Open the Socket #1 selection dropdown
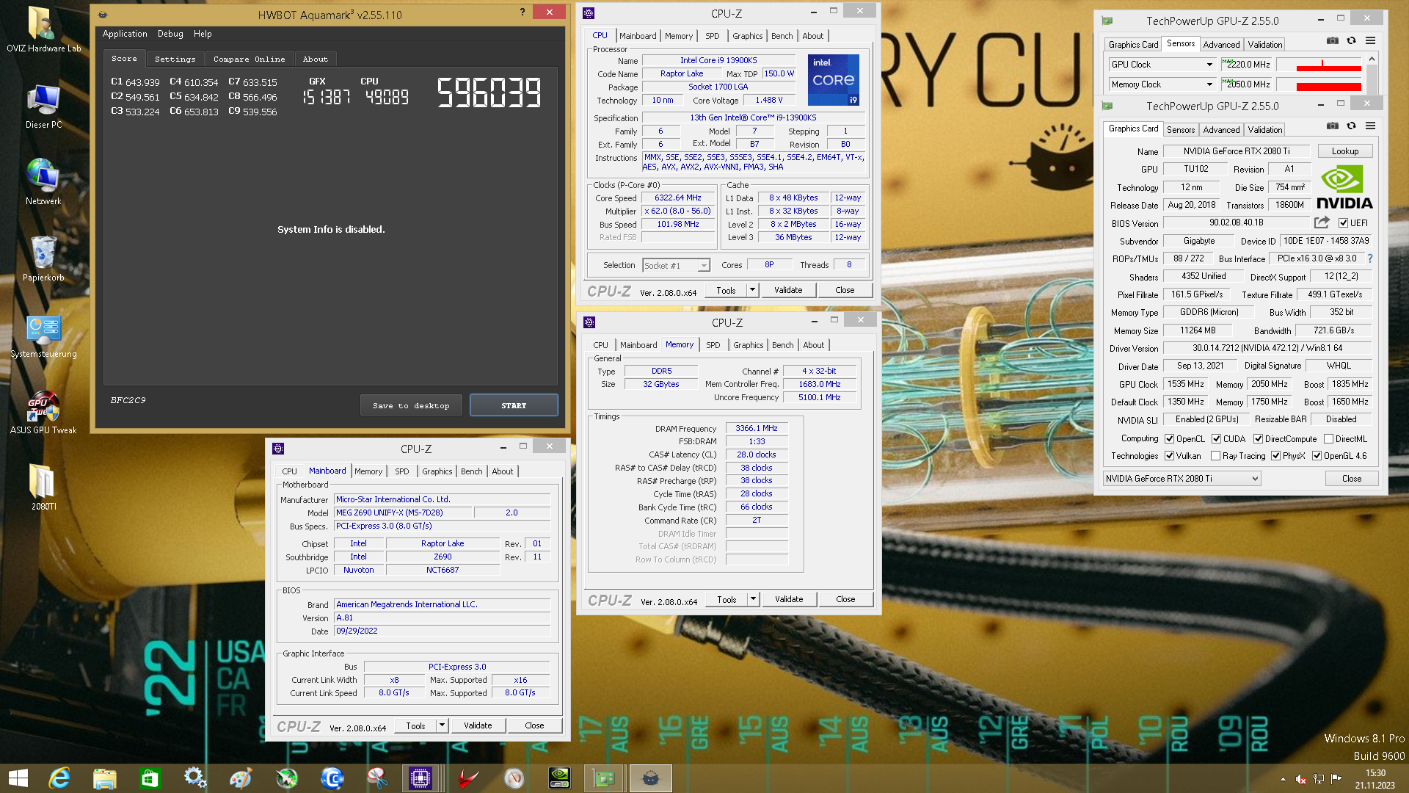The image size is (1409, 793). tap(676, 266)
